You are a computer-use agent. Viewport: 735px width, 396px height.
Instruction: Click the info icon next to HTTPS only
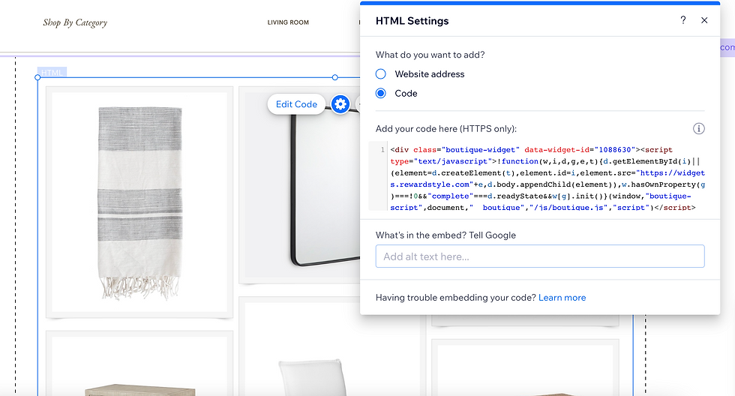(x=698, y=128)
